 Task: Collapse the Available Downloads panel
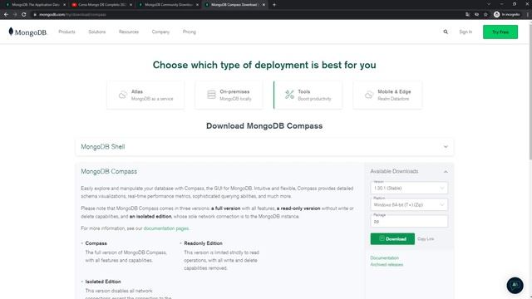coord(446,172)
